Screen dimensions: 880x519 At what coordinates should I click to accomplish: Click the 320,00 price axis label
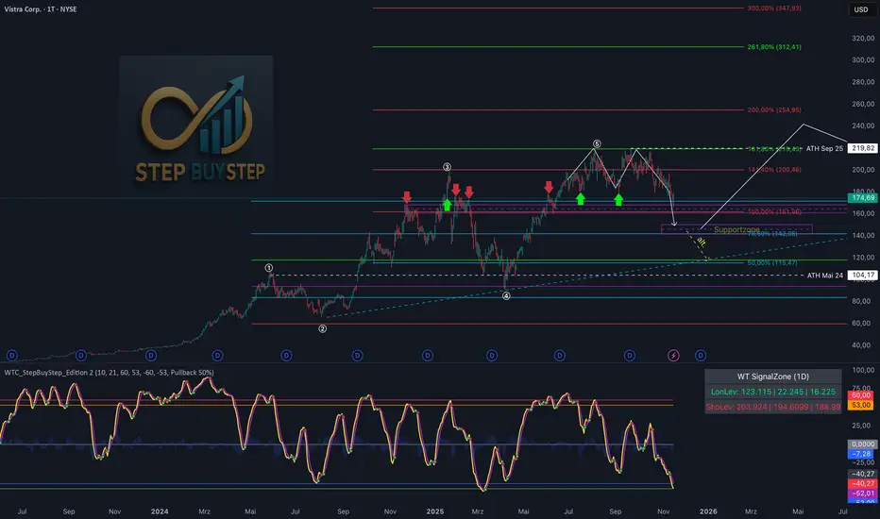pos(863,38)
